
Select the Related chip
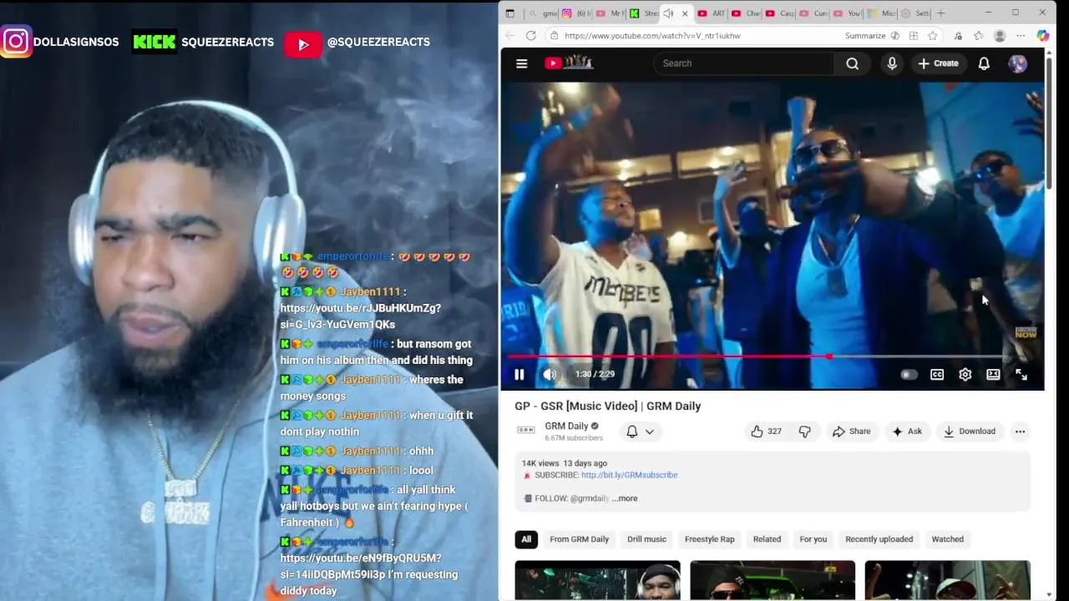(767, 539)
